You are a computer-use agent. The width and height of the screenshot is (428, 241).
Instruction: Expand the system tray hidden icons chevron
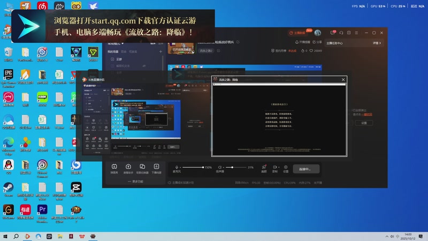(386, 236)
